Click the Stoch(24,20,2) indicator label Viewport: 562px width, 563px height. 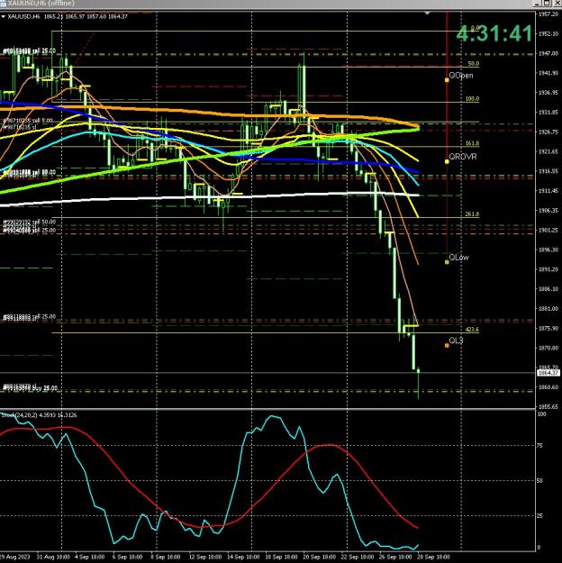(39, 415)
